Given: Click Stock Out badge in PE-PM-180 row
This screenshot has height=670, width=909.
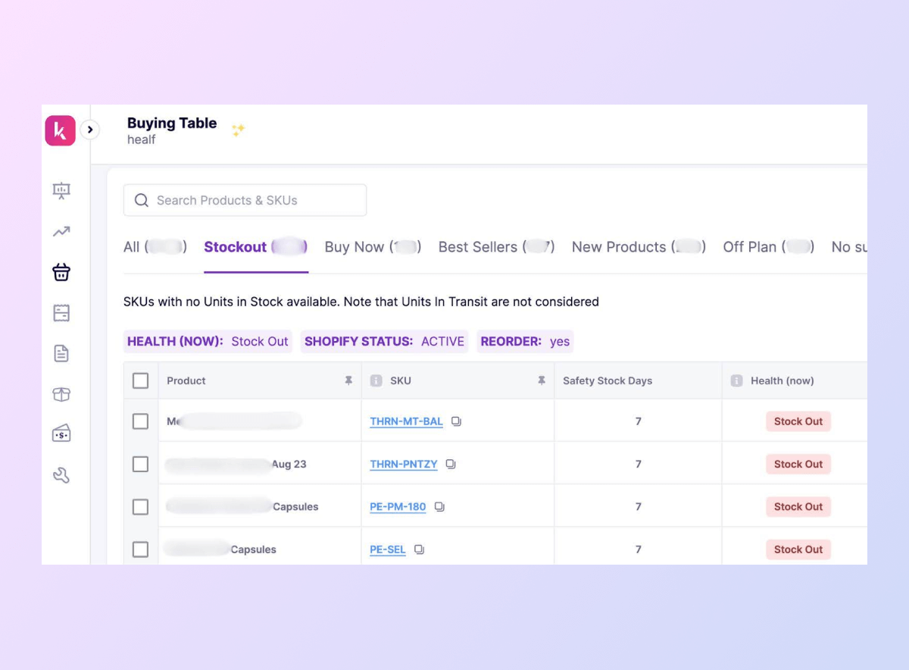Looking at the screenshot, I should click(x=798, y=506).
